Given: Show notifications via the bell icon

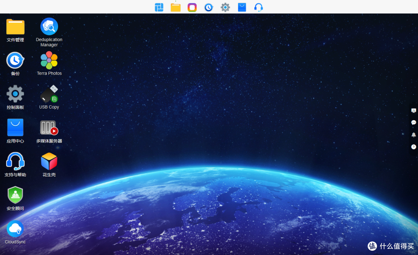Looking at the screenshot, I should pos(413,135).
